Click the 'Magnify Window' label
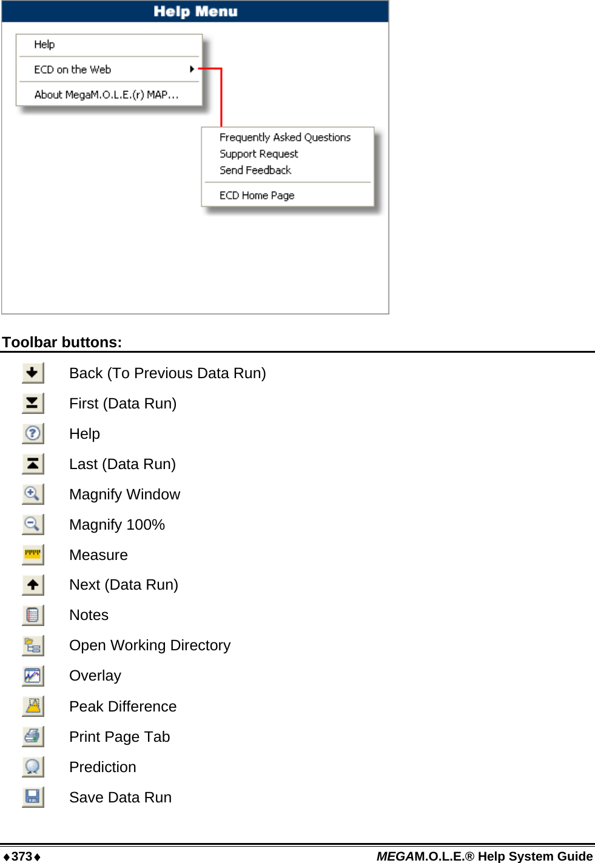The height and width of the screenshot is (863, 595). click(x=125, y=495)
